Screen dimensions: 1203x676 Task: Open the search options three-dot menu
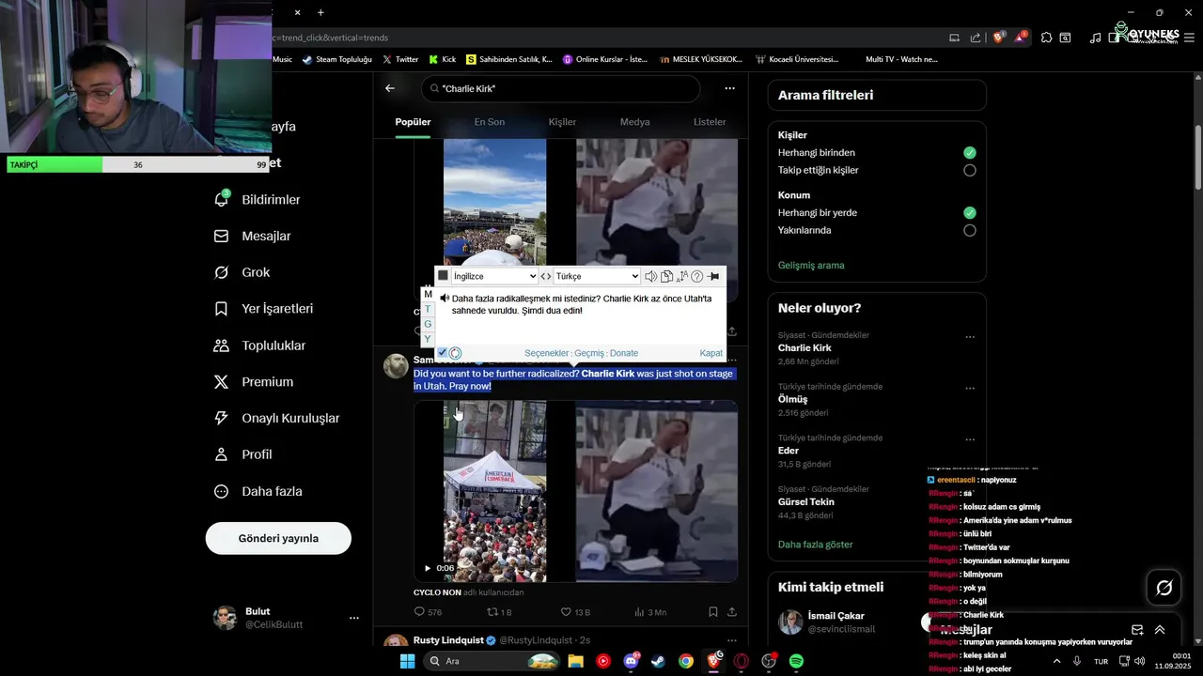click(x=729, y=88)
